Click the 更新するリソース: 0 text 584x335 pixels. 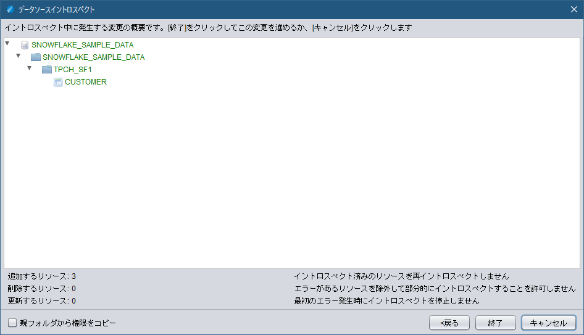click(x=42, y=300)
